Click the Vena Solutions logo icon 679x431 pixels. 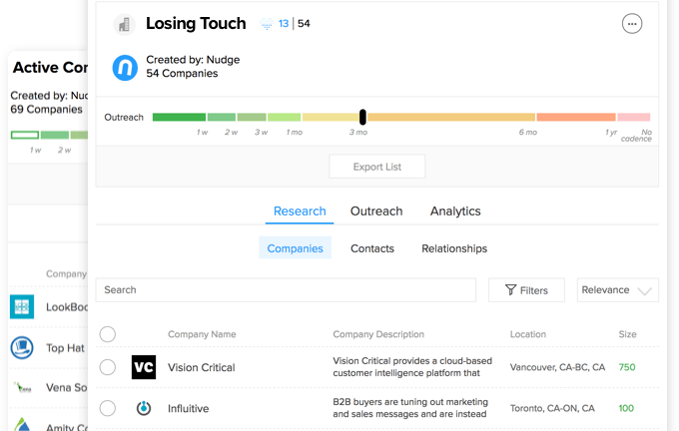(x=22, y=387)
